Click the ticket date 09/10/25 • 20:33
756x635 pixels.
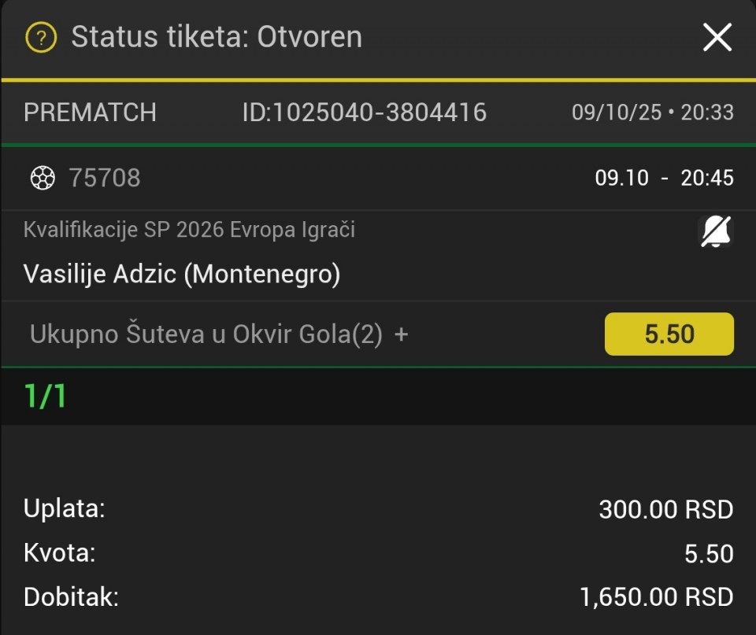point(652,113)
